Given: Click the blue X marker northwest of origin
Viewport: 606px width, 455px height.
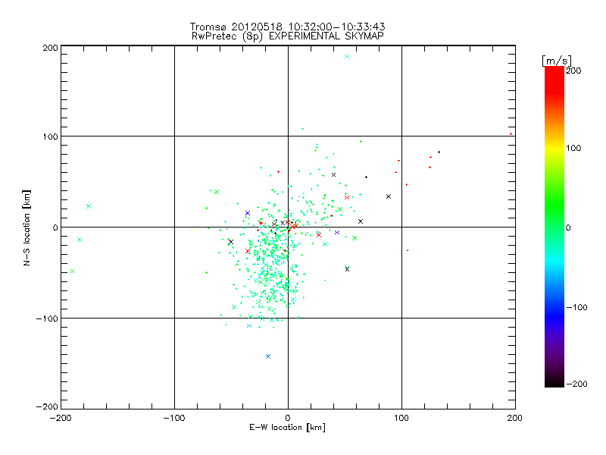Looking at the screenshot, I should click(248, 213).
